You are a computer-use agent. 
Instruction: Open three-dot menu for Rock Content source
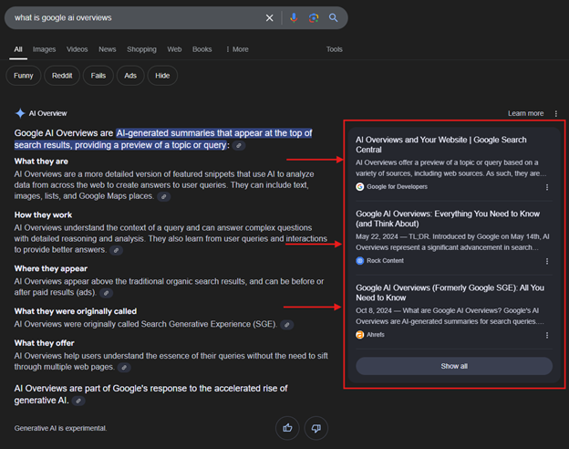pyautogui.click(x=547, y=261)
